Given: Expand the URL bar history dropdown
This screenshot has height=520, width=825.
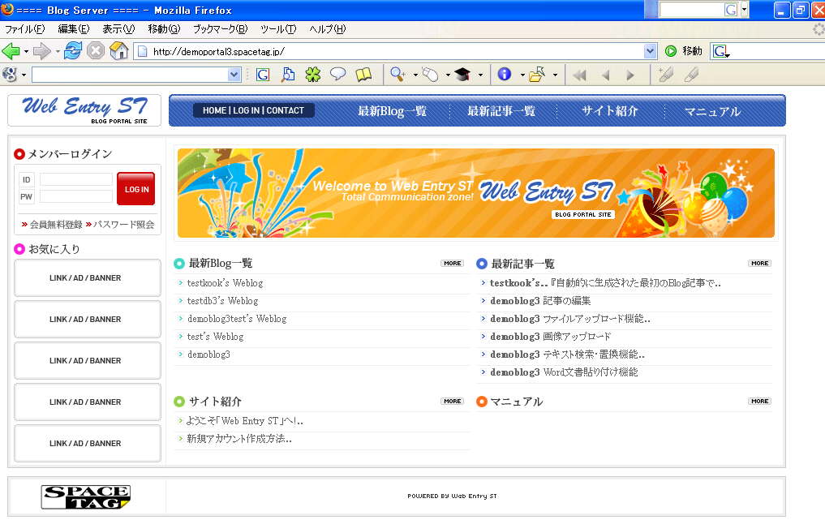Looking at the screenshot, I should [x=651, y=51].
